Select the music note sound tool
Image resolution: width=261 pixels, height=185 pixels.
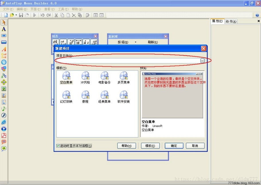coord(4,109)
